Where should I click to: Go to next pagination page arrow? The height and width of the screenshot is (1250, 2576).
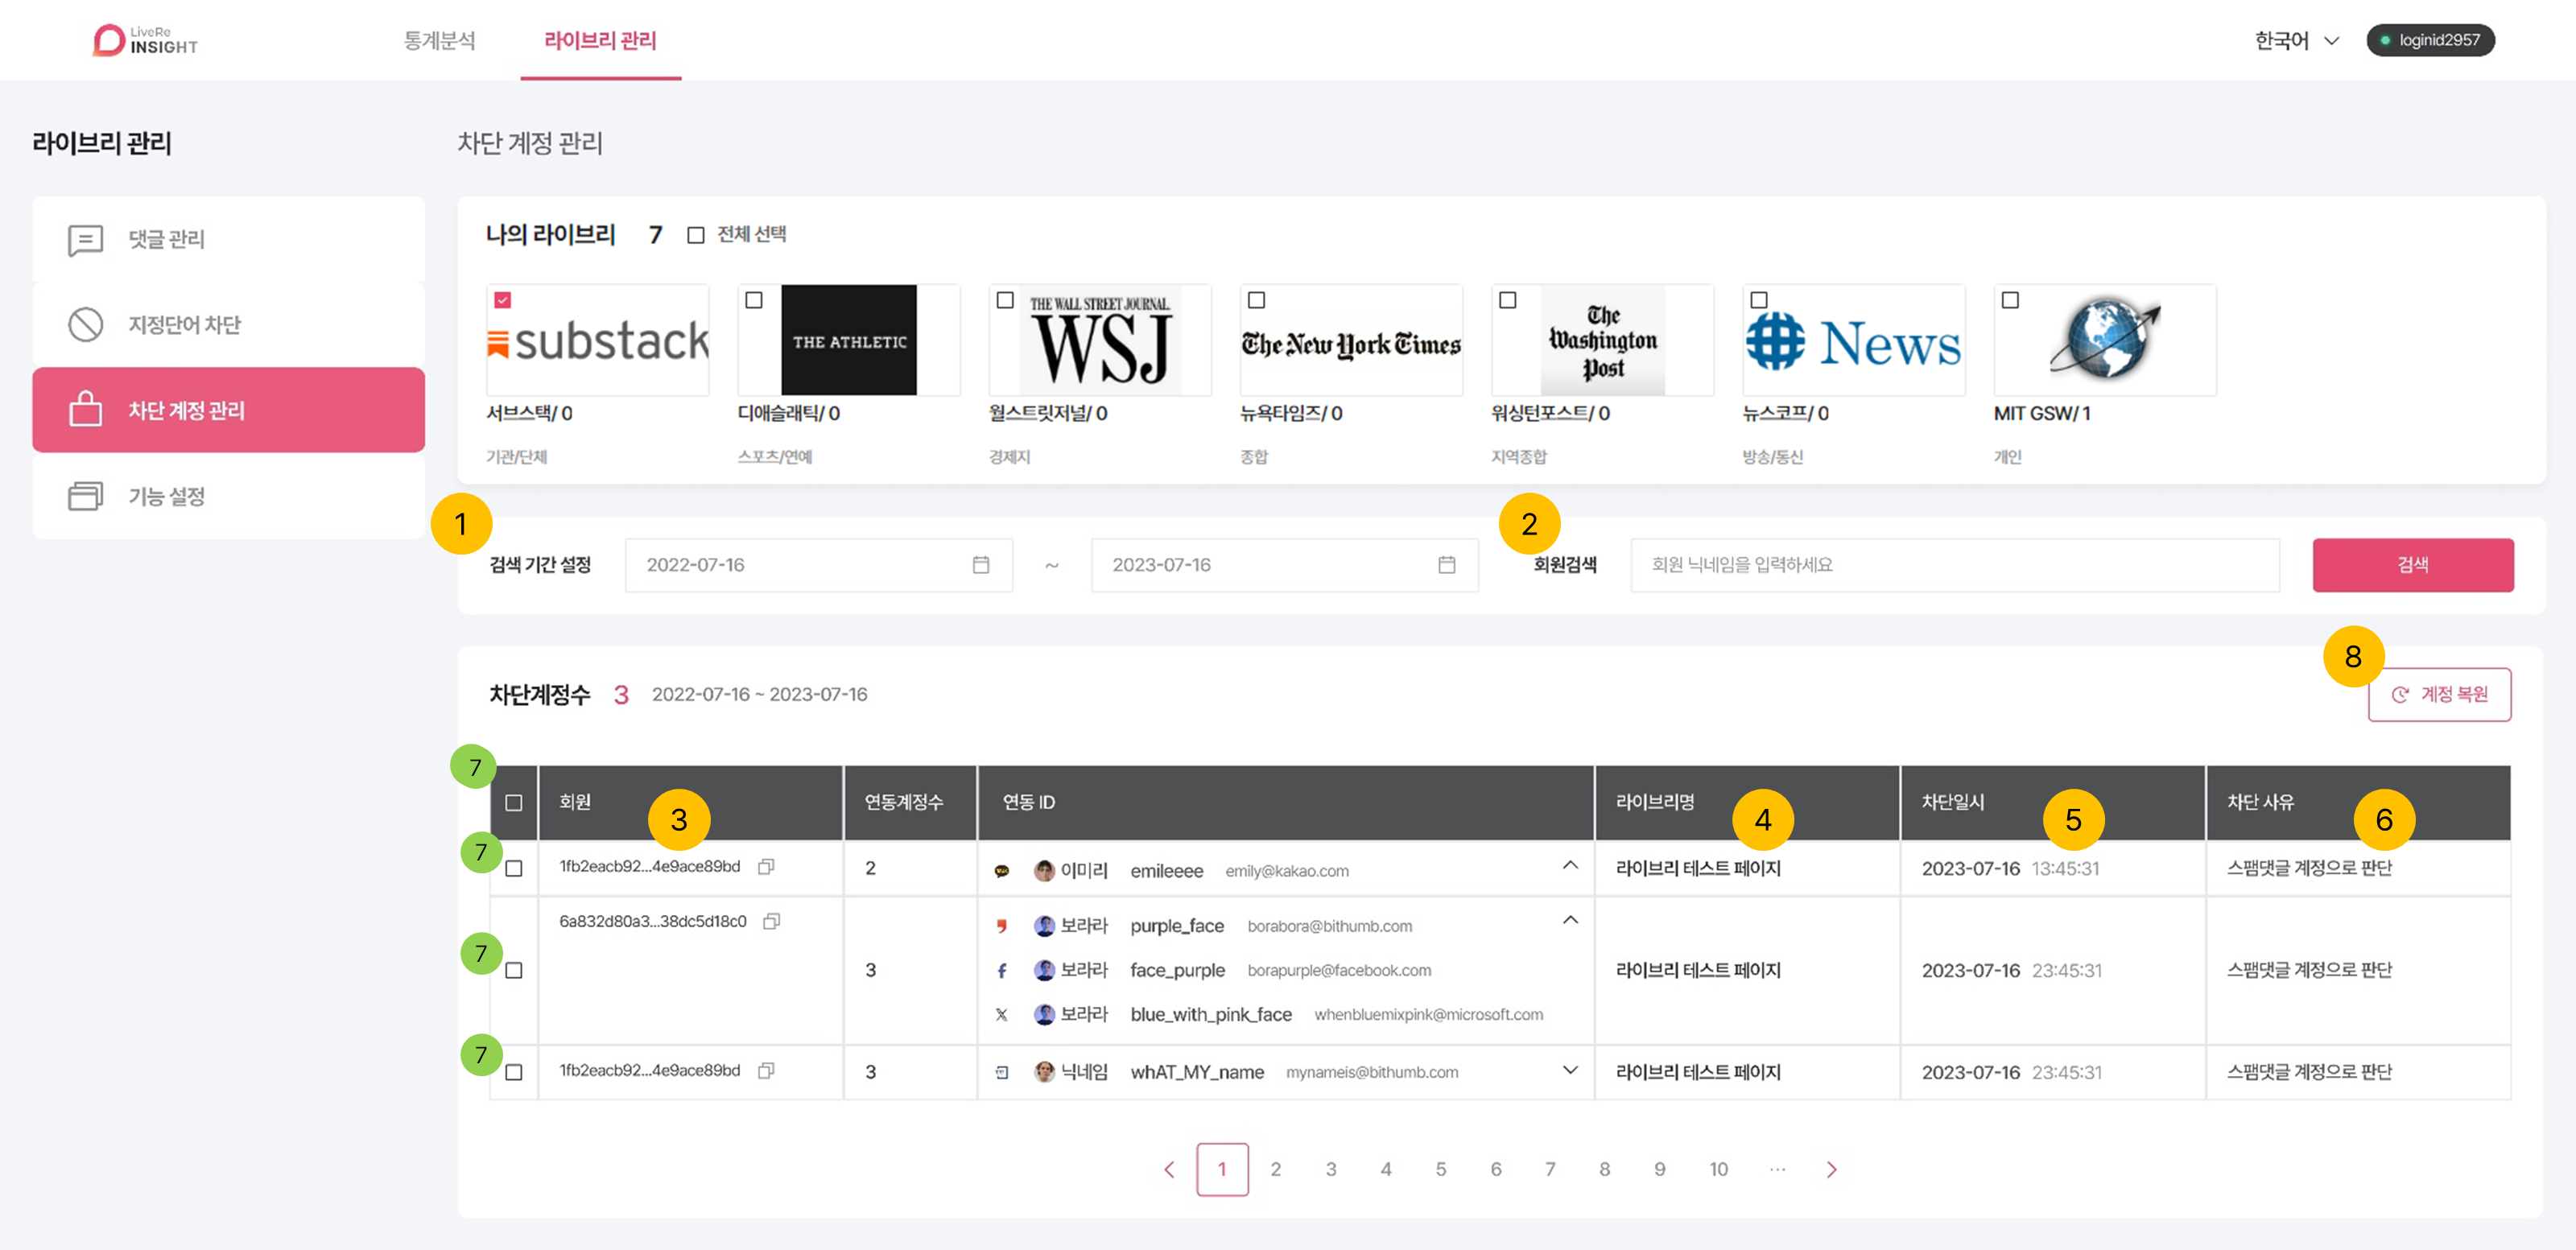(x=1831, y=1169)
